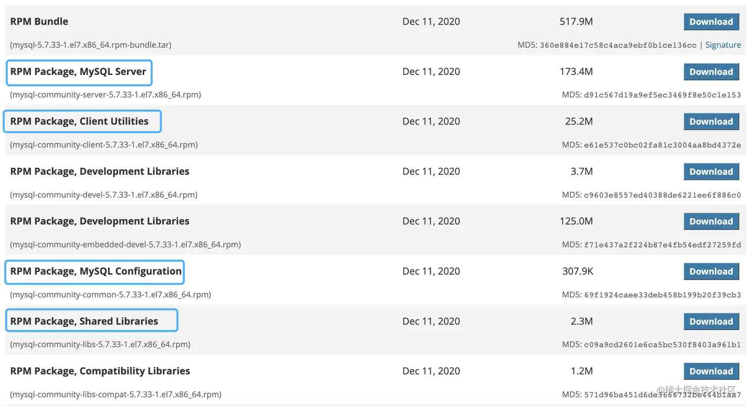This screenshot has width=747, height=406.
Task: Download the 125.0M embedded Development Libraries package
Action: tap(711, 221)
